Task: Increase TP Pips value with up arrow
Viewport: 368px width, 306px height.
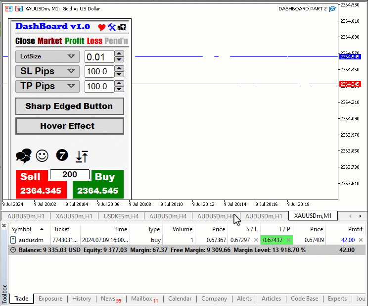Action: coord(119,84)
